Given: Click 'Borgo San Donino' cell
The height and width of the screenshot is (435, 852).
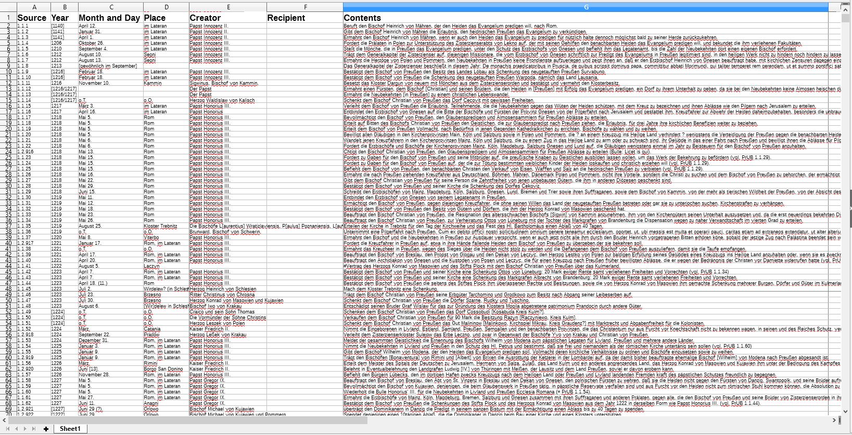Looking at the screenshot, I should point(166,369).
